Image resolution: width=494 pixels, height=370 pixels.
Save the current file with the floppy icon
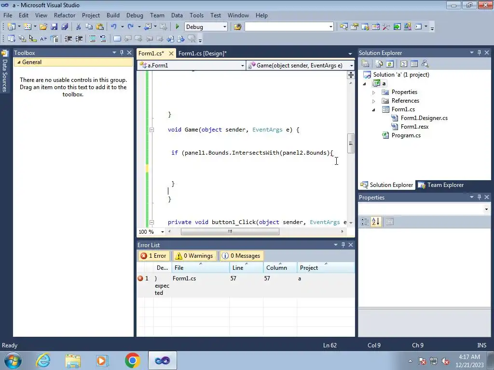click(x=54, y=27)
